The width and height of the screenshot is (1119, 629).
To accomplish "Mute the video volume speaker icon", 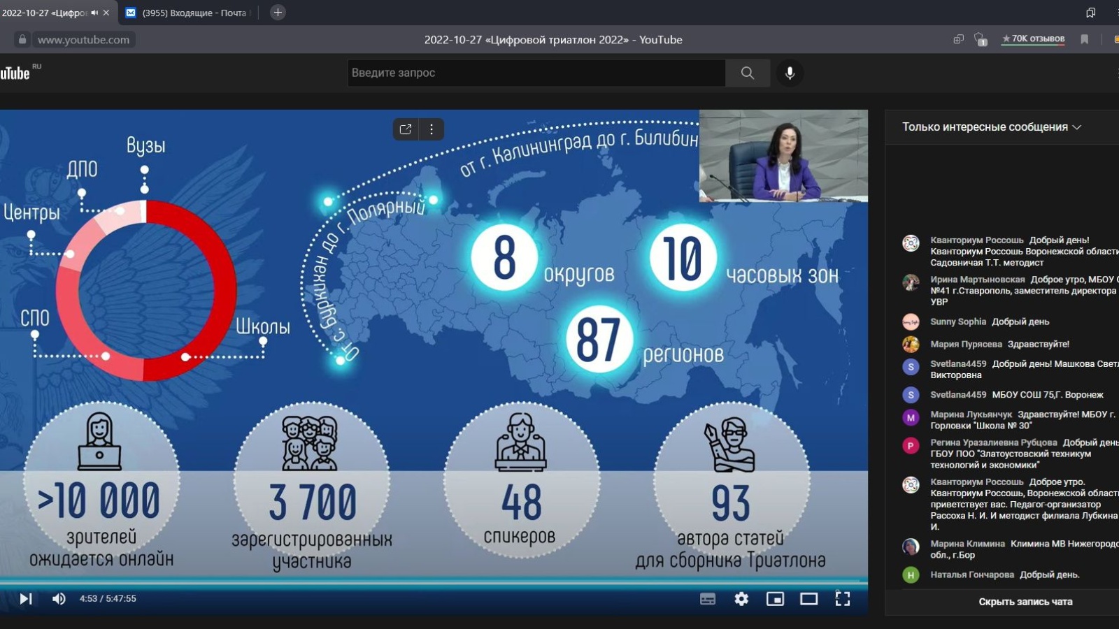I will 59,599.
